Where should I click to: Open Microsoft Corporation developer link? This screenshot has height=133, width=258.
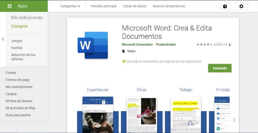pos(137,44)
